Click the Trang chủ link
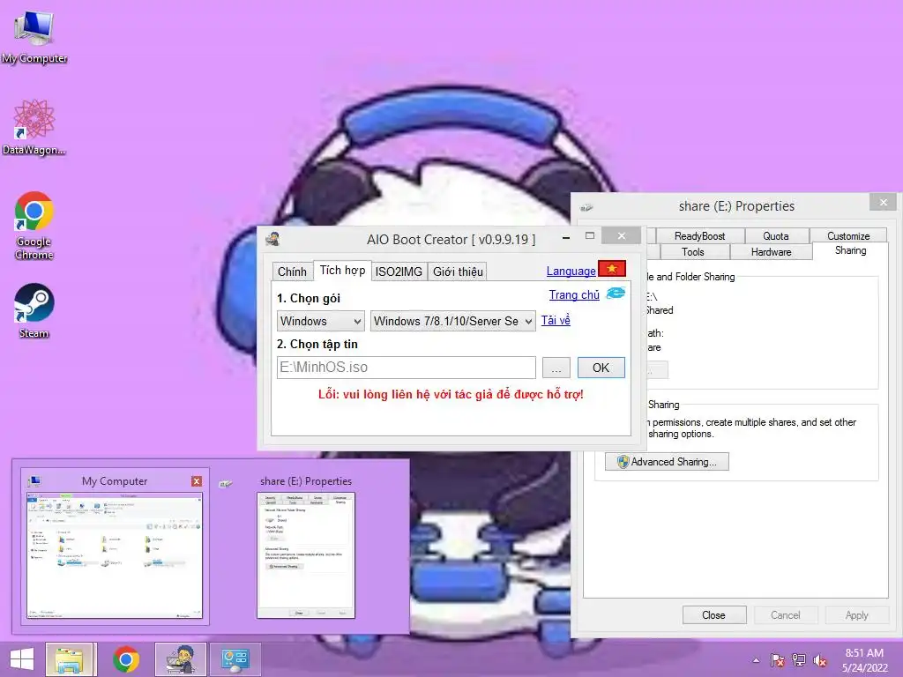The image size is (903, 677). pos(574,294)
